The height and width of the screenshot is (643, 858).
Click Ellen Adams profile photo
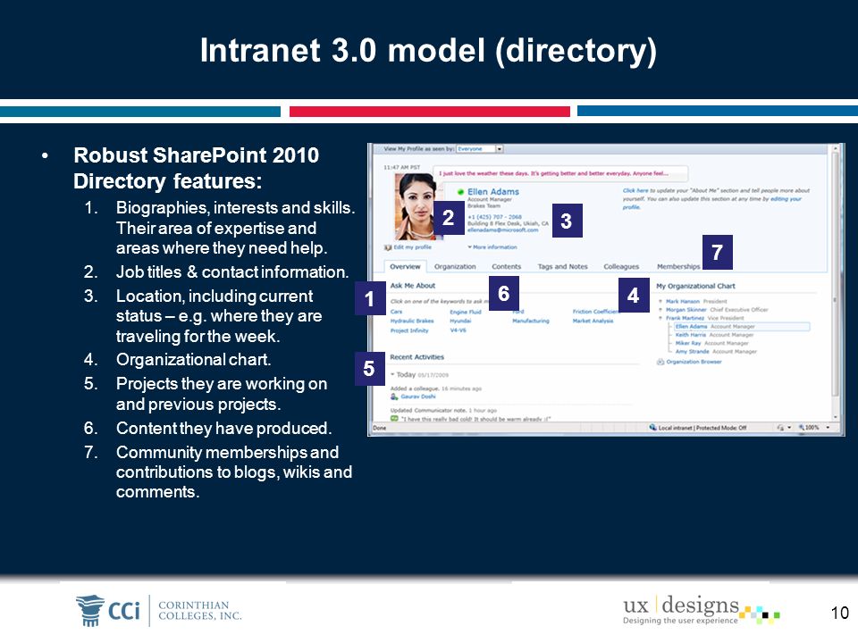418,206
